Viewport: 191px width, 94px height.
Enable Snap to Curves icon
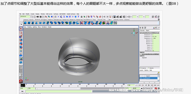point(91,17)
